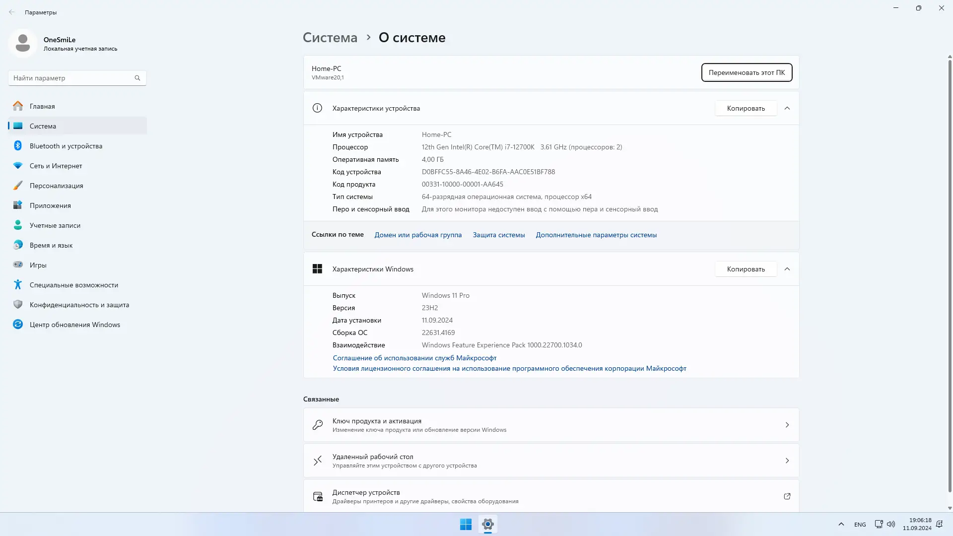Go to Сеть и Интернет menu item

coord(56,166)
